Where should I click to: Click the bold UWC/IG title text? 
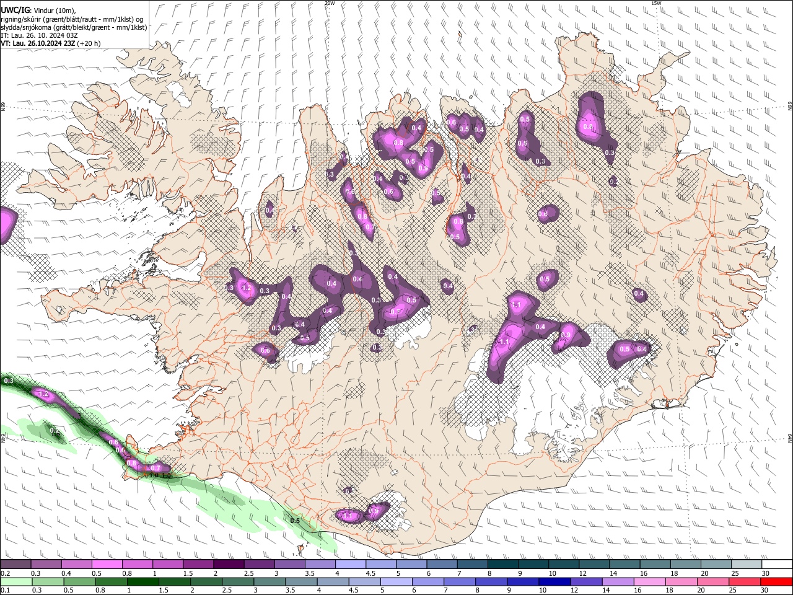(x=14, y=10)
